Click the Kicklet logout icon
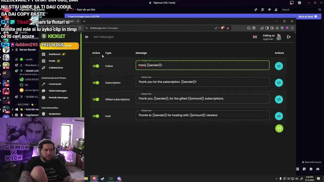The image size is (324, 182). click(x=289, y=37)
